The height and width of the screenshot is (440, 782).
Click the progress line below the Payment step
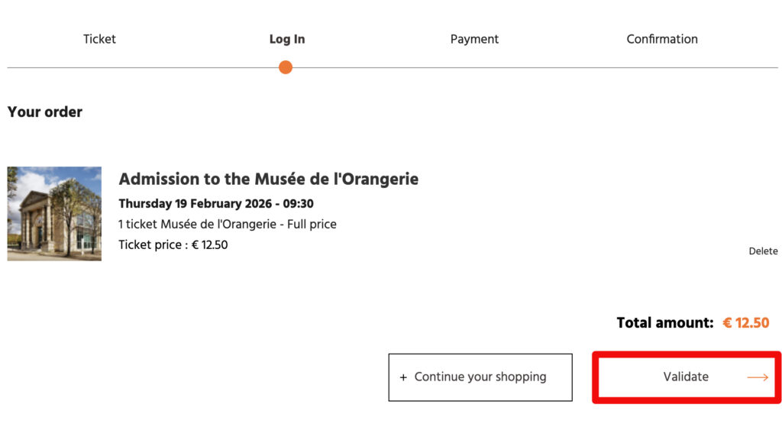click(474, 68)
